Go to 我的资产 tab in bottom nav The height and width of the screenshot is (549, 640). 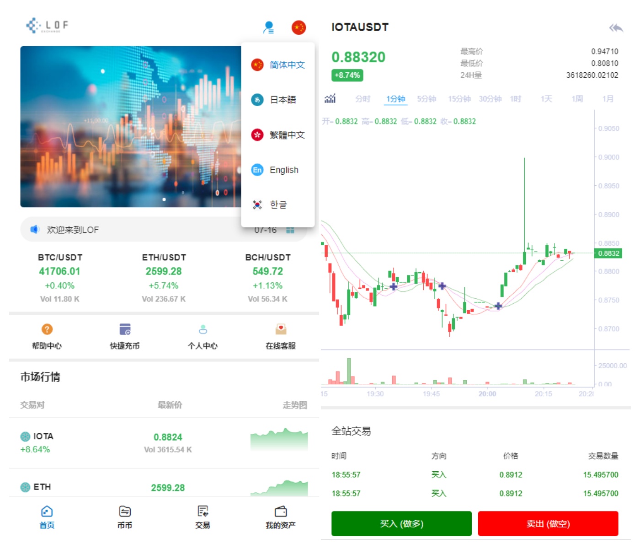click(280, 517)
